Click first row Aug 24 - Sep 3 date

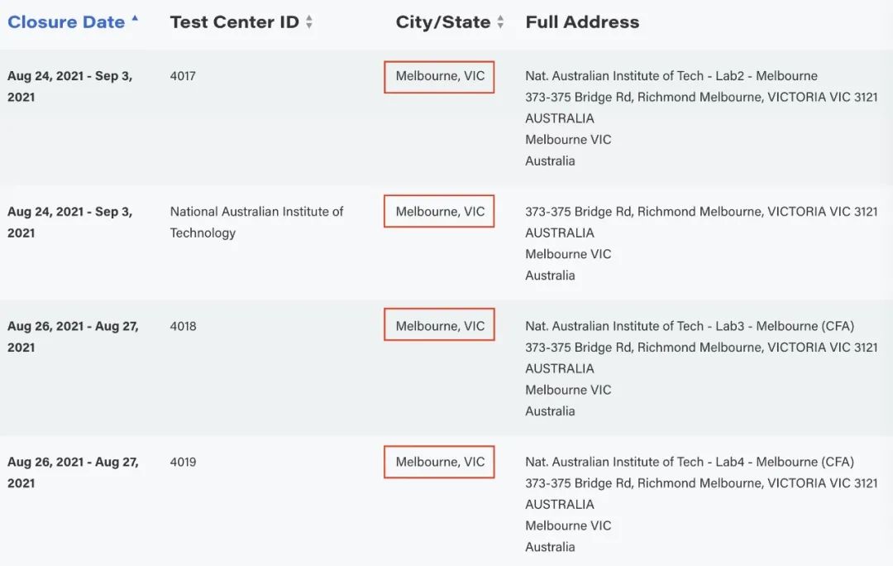(x=69, y=86)
